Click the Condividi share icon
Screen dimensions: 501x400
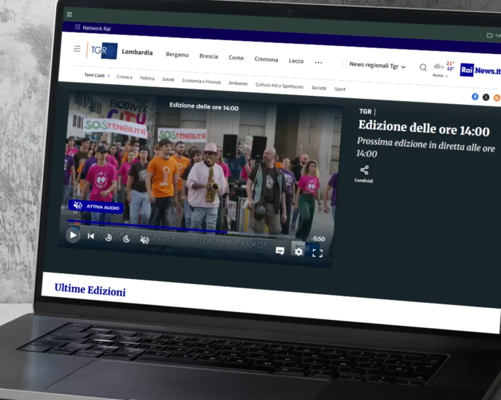pyautogui.click(x=364, y=171)
